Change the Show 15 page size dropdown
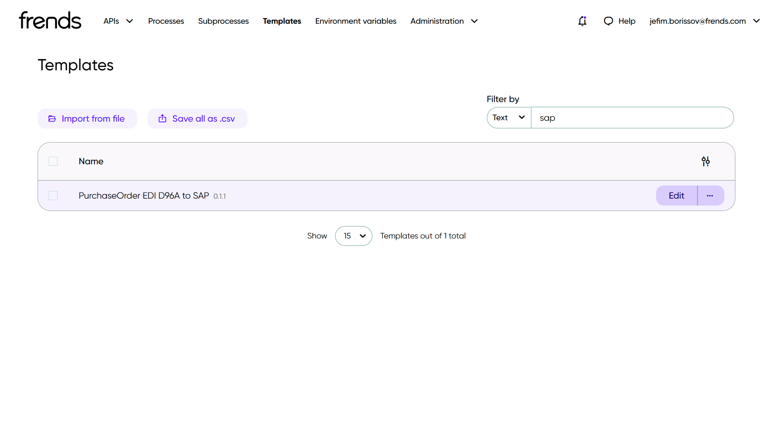Viewport: 773px width, 434px height. [354, 236]
